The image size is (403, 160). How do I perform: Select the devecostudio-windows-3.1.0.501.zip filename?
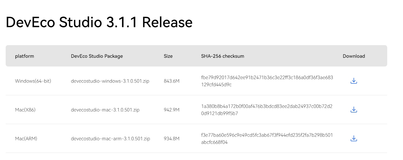[110, 81]
